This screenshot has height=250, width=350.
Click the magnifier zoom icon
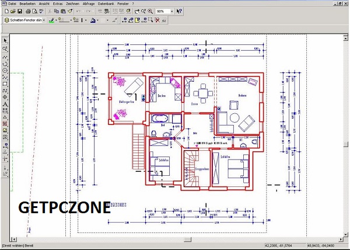[x=150, y=11]
